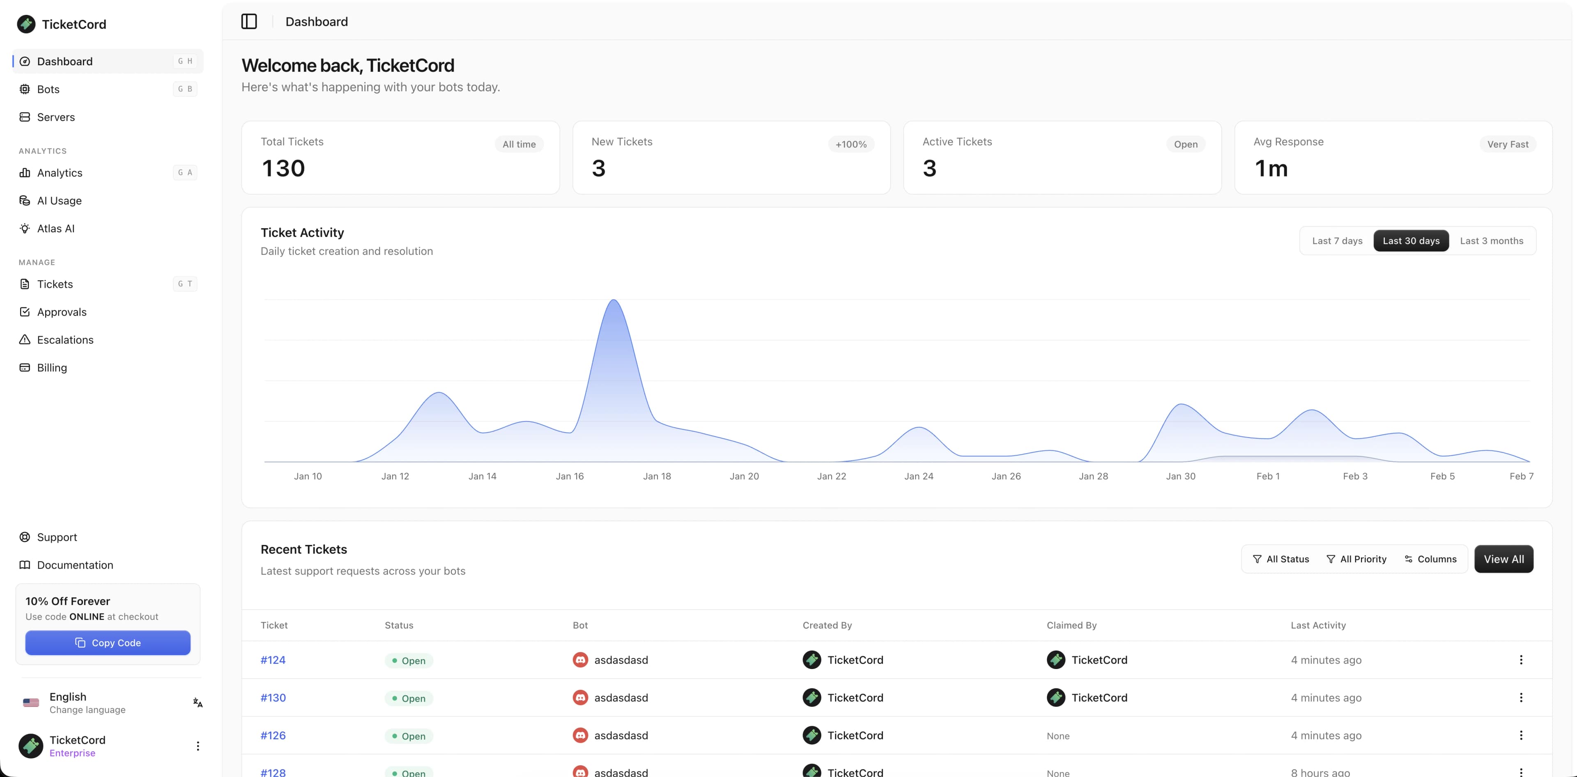Open the All Status filter dropdown
Screen dimensions: 1577x777
click(x=1281, y=559)
